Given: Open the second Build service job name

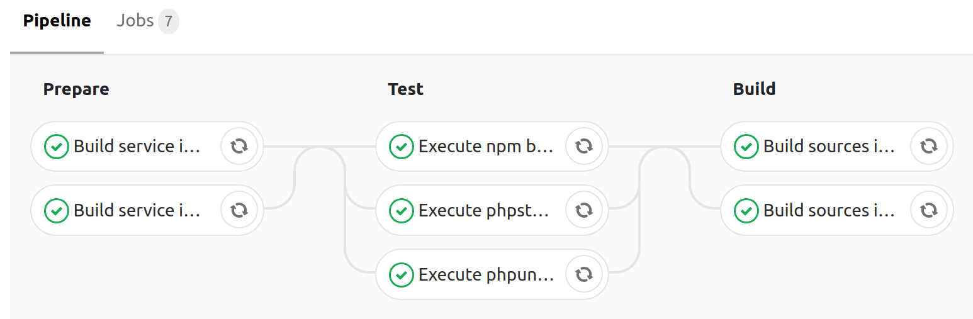Looking at the screenshot, I should click(137, 210).
